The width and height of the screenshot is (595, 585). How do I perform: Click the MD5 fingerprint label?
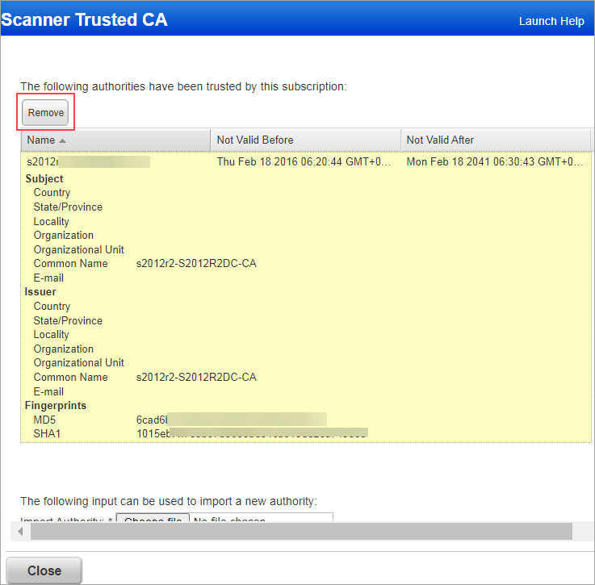pyautogui.click(x=44, y=420)
